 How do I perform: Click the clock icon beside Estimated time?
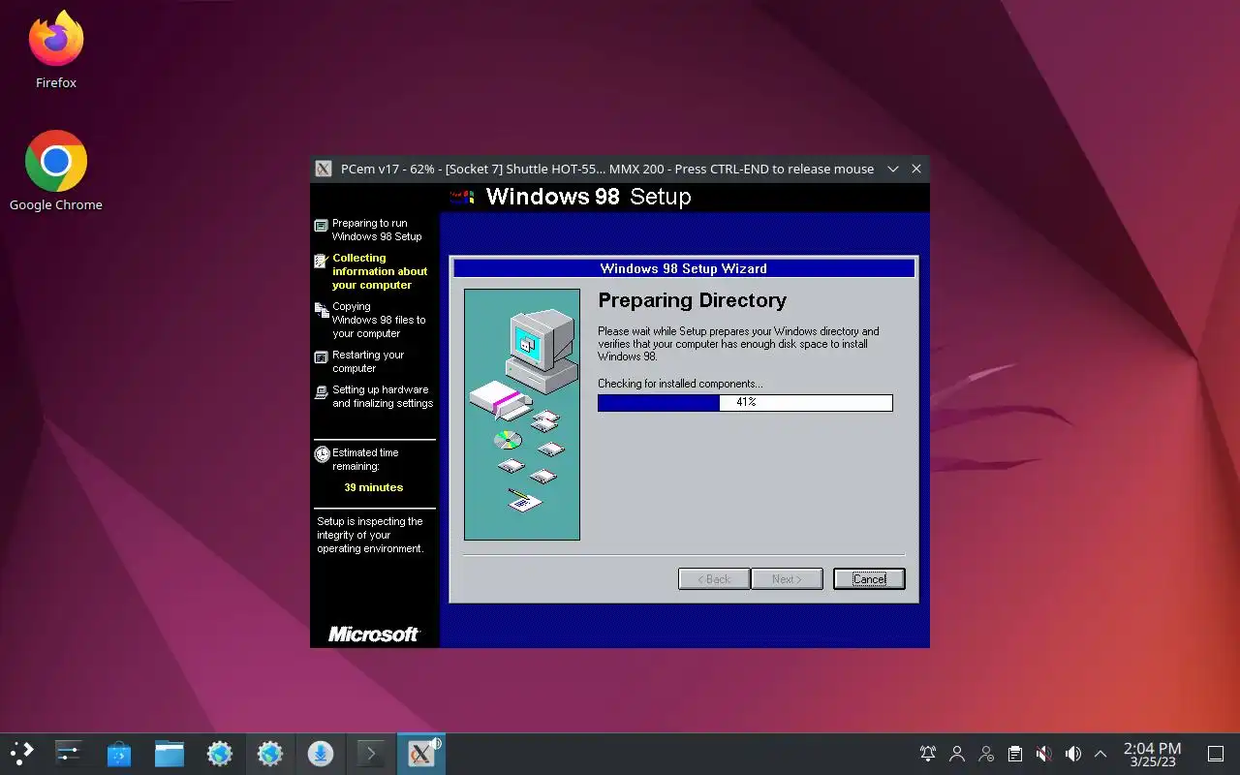coord(322,454)
